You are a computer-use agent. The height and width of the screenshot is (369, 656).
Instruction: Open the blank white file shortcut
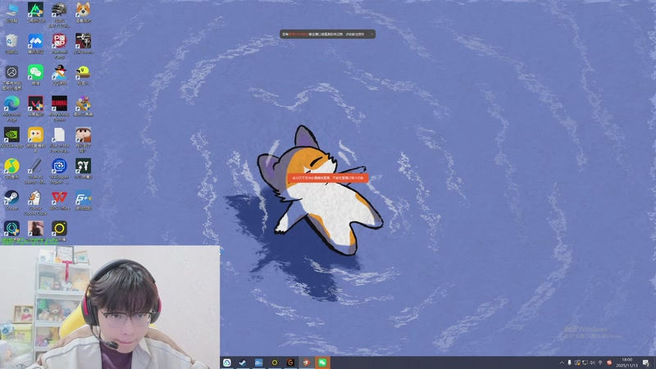[59, 139]
